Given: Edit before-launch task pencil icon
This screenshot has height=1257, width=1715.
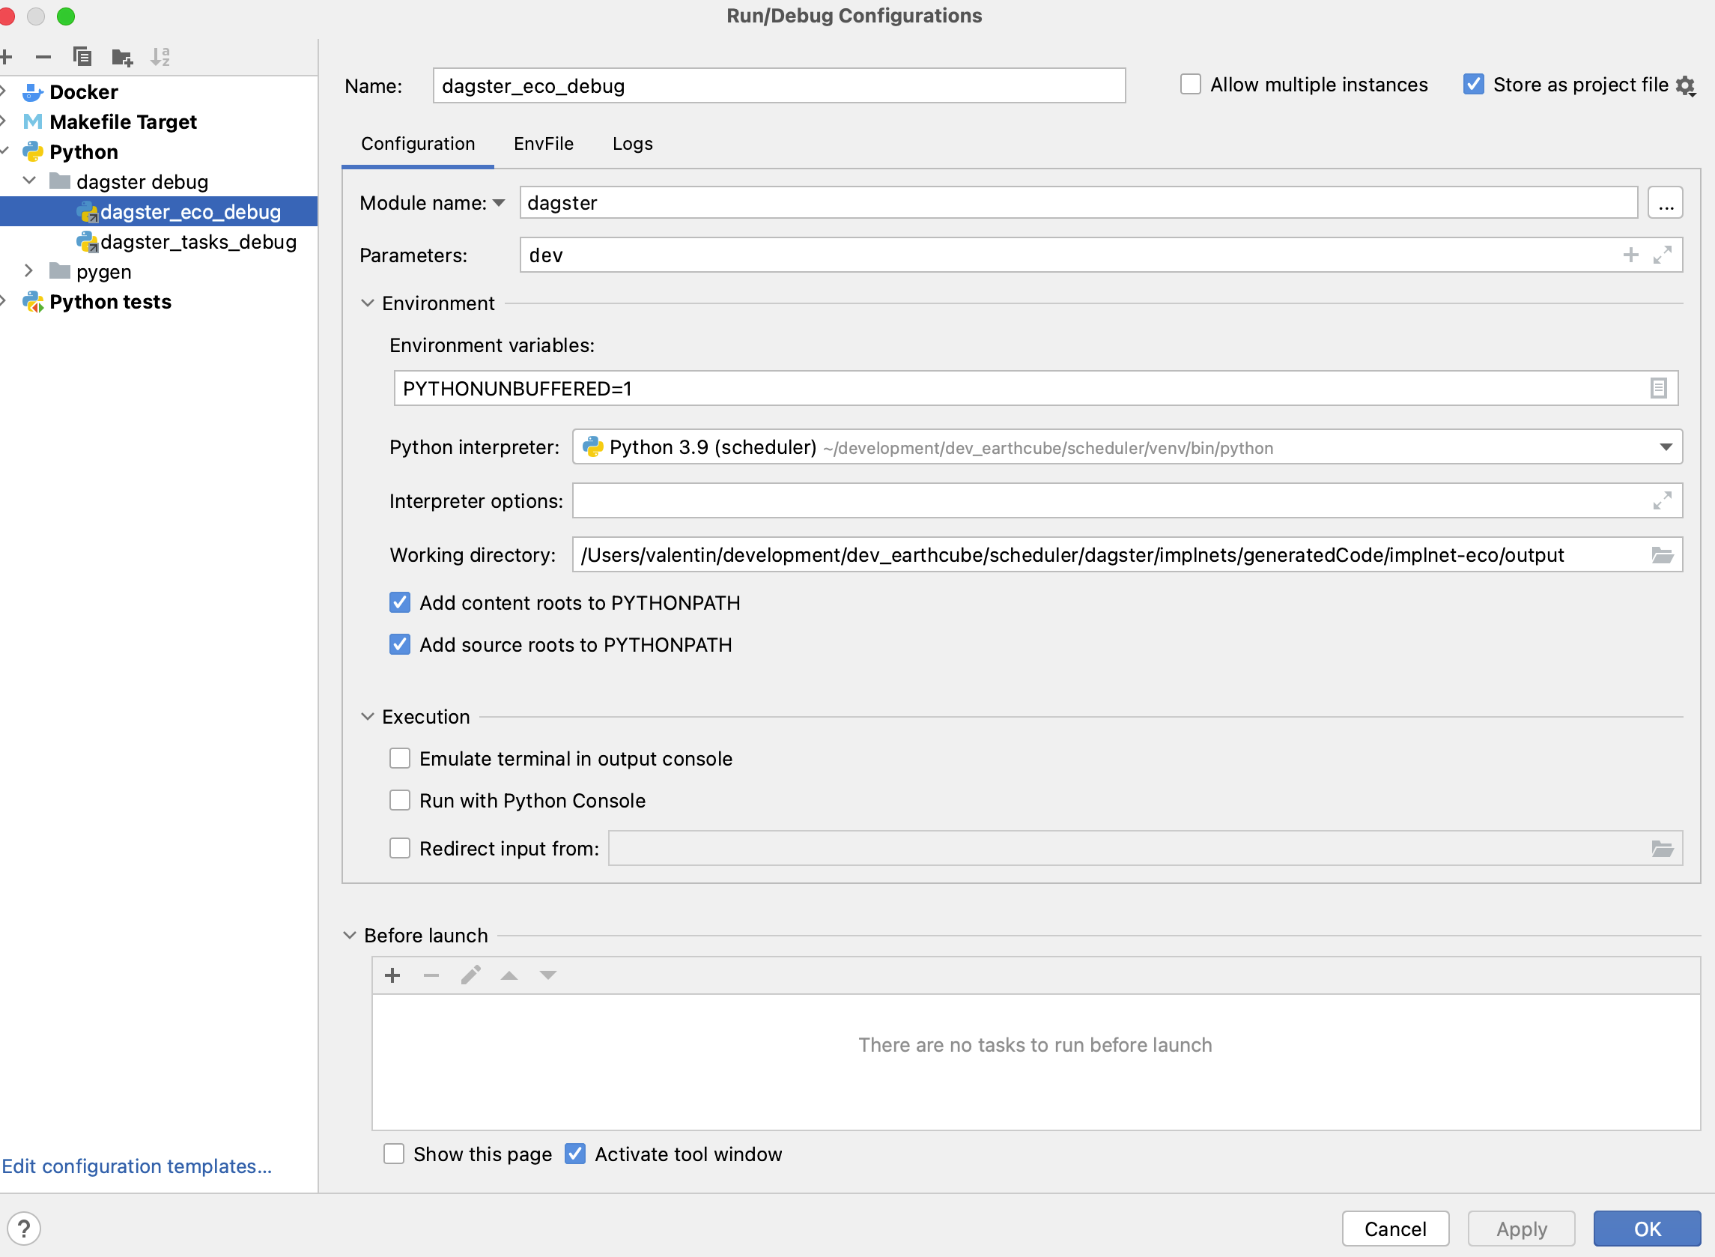Looking at the screenshot, I should [471, 975].
